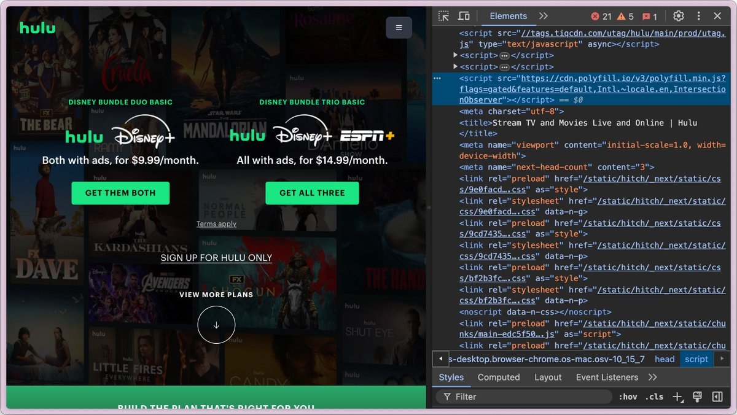Open DevTools settings gear
This screenshot has height=415, width=737.
click(x=678, y=17)
